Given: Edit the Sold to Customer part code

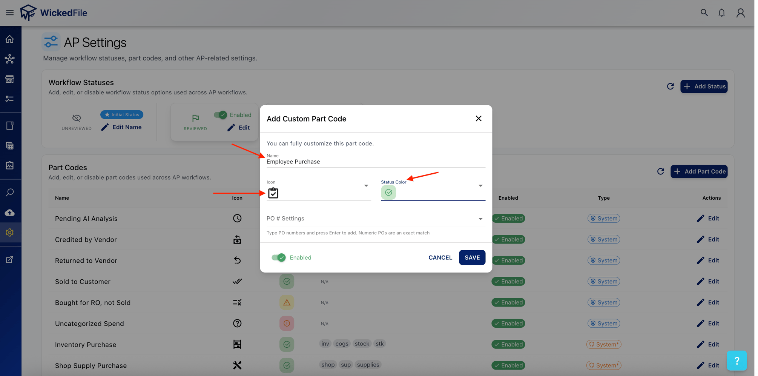Looking at the screenshot, I should [x=708, y=281].
